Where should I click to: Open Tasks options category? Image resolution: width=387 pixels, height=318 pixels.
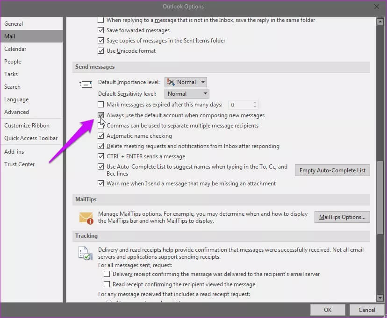32,74
